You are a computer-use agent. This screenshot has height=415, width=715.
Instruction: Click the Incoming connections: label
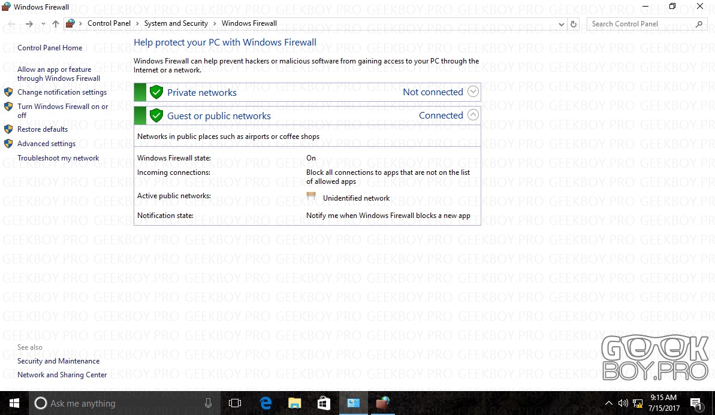pyautogui.click(x=174, y=172)
